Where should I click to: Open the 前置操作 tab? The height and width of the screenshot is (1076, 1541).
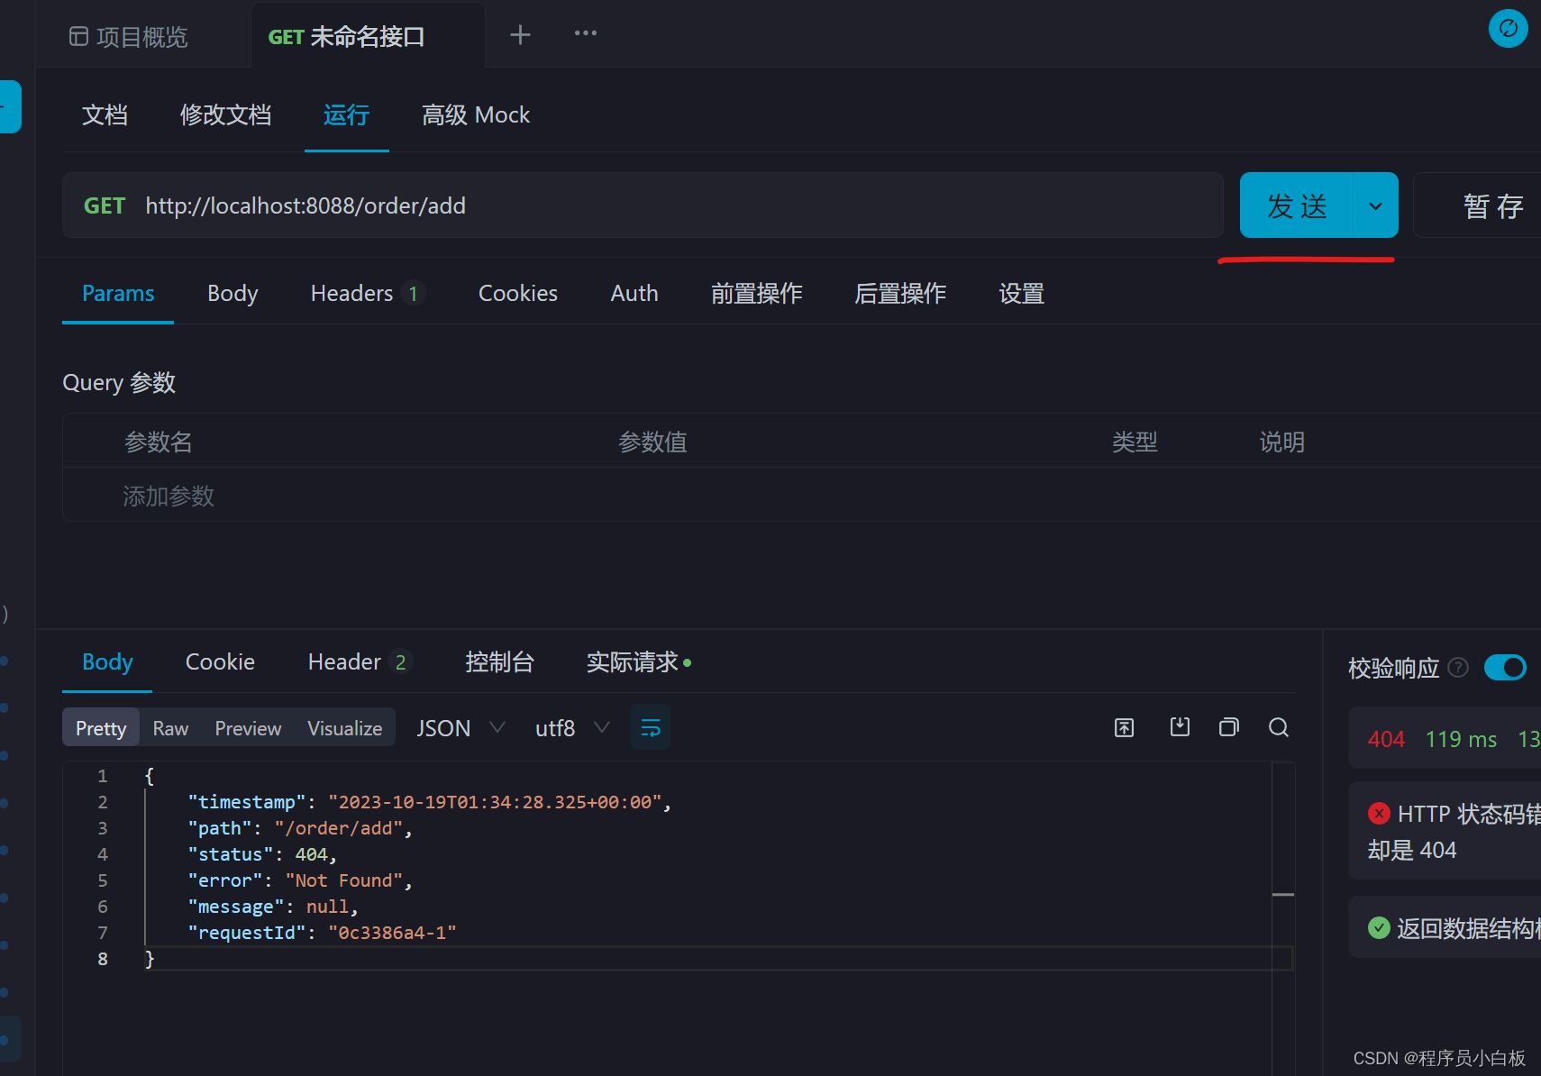(756, 293)
